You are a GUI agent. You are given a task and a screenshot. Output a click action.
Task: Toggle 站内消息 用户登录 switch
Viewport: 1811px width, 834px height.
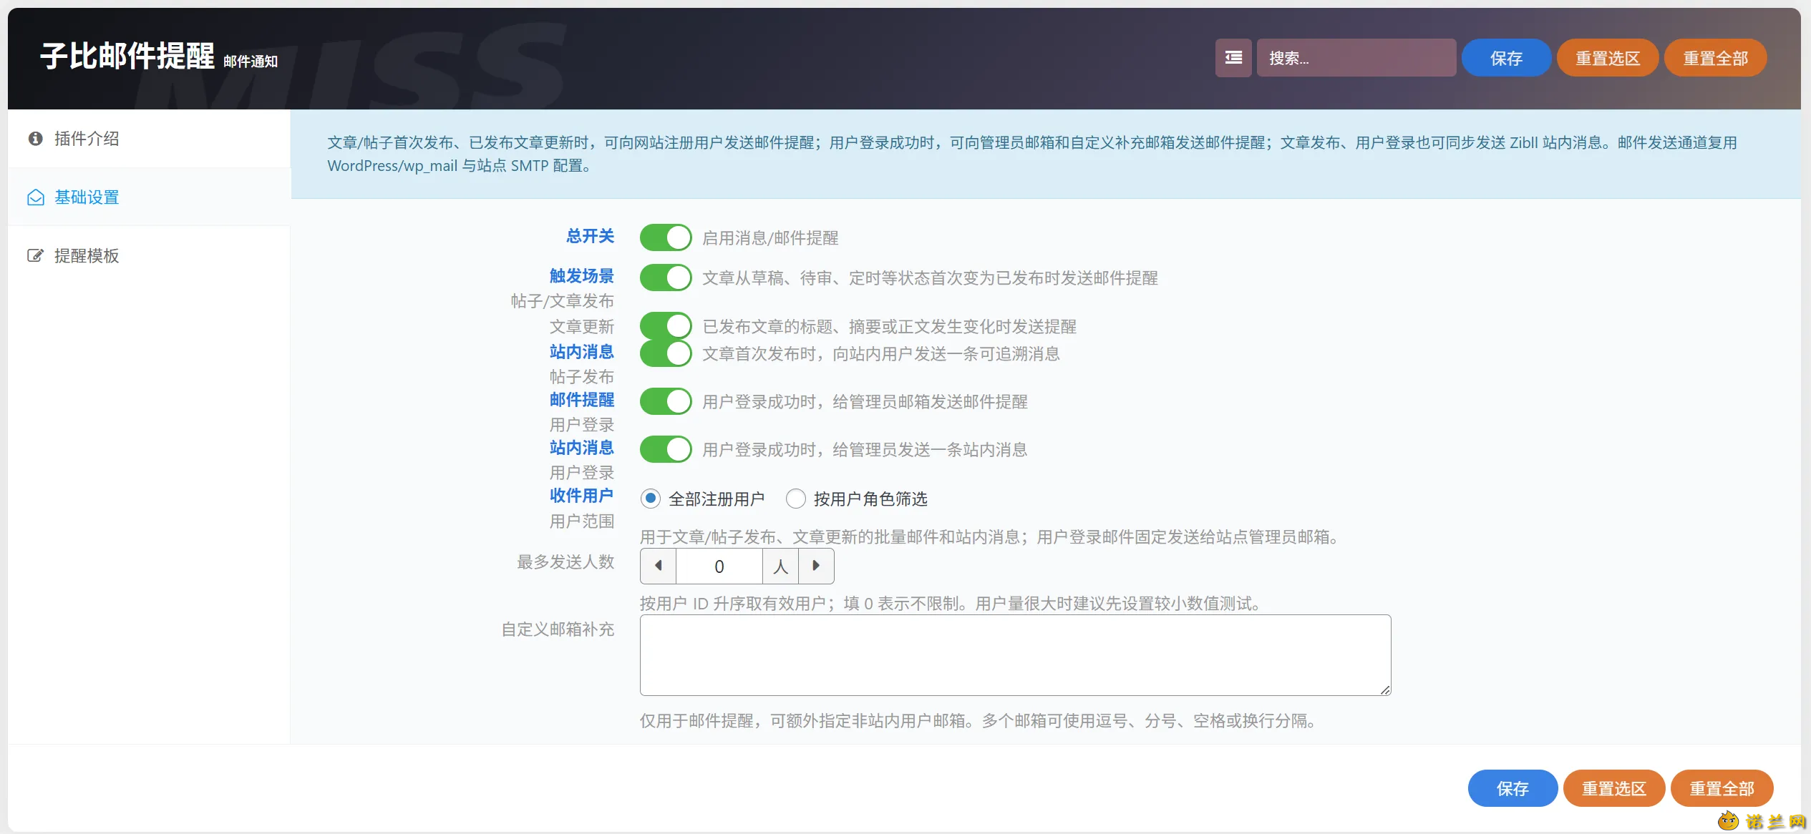(x=666, y=449)
